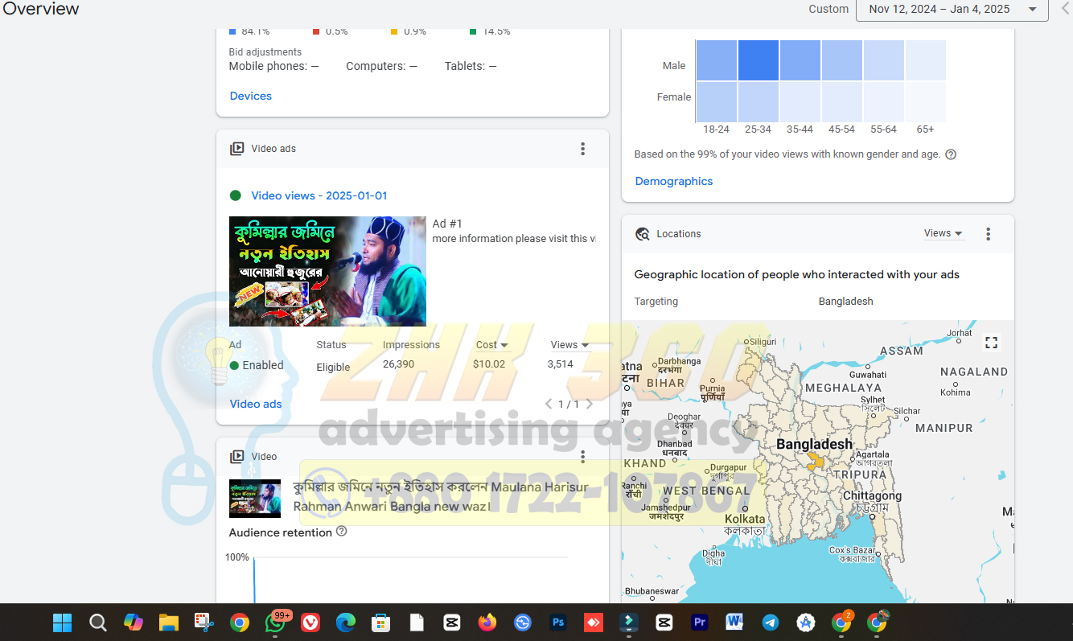Image resolution: width=1073 pixels, height=641 pixels.
Task: Open the Video ads link
Action: coord(256,404)
